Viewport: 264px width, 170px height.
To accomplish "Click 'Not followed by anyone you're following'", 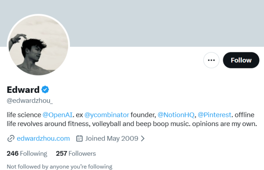I will [60, 167].
